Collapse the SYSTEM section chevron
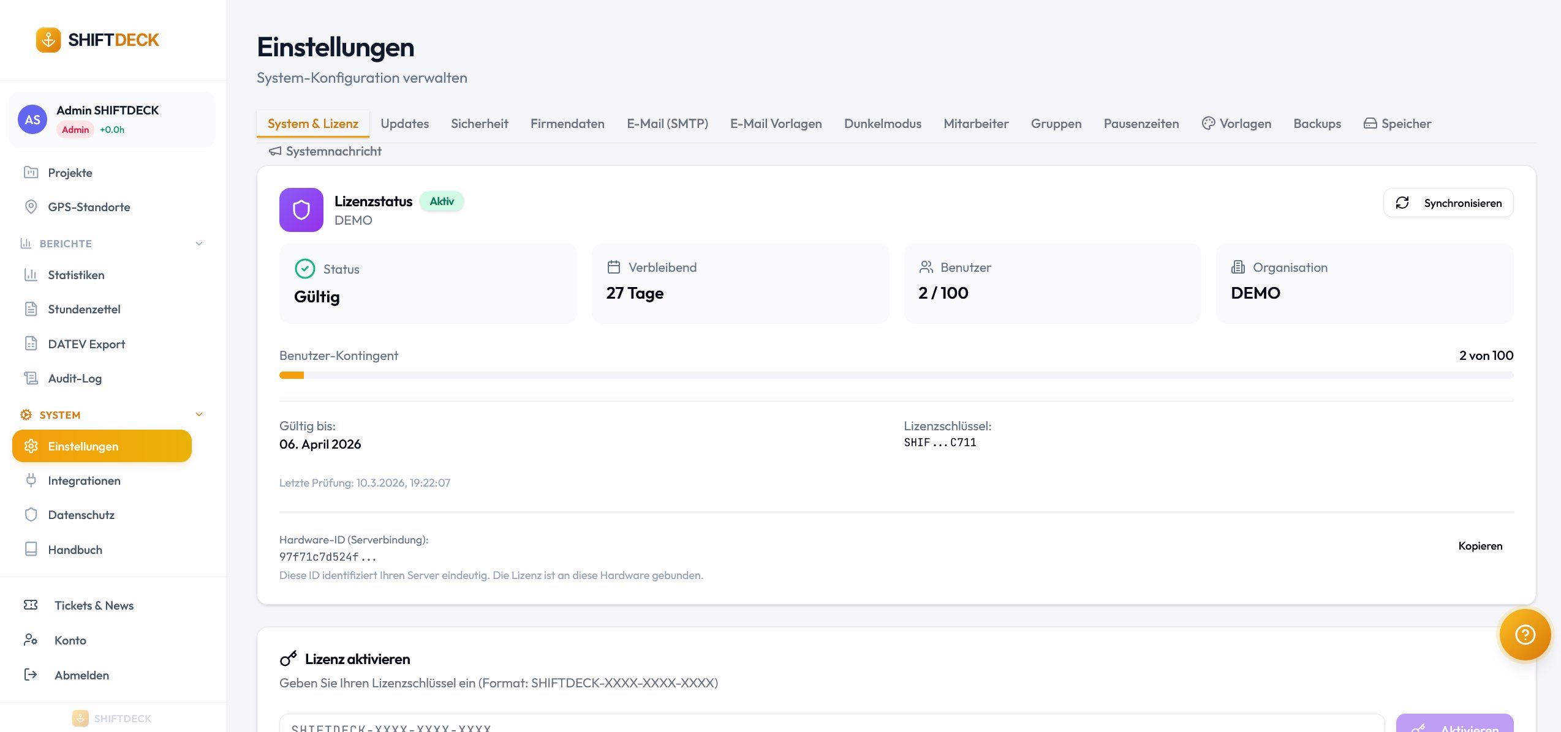Viewport: 1561px width, 732px height. click(199, 414)
